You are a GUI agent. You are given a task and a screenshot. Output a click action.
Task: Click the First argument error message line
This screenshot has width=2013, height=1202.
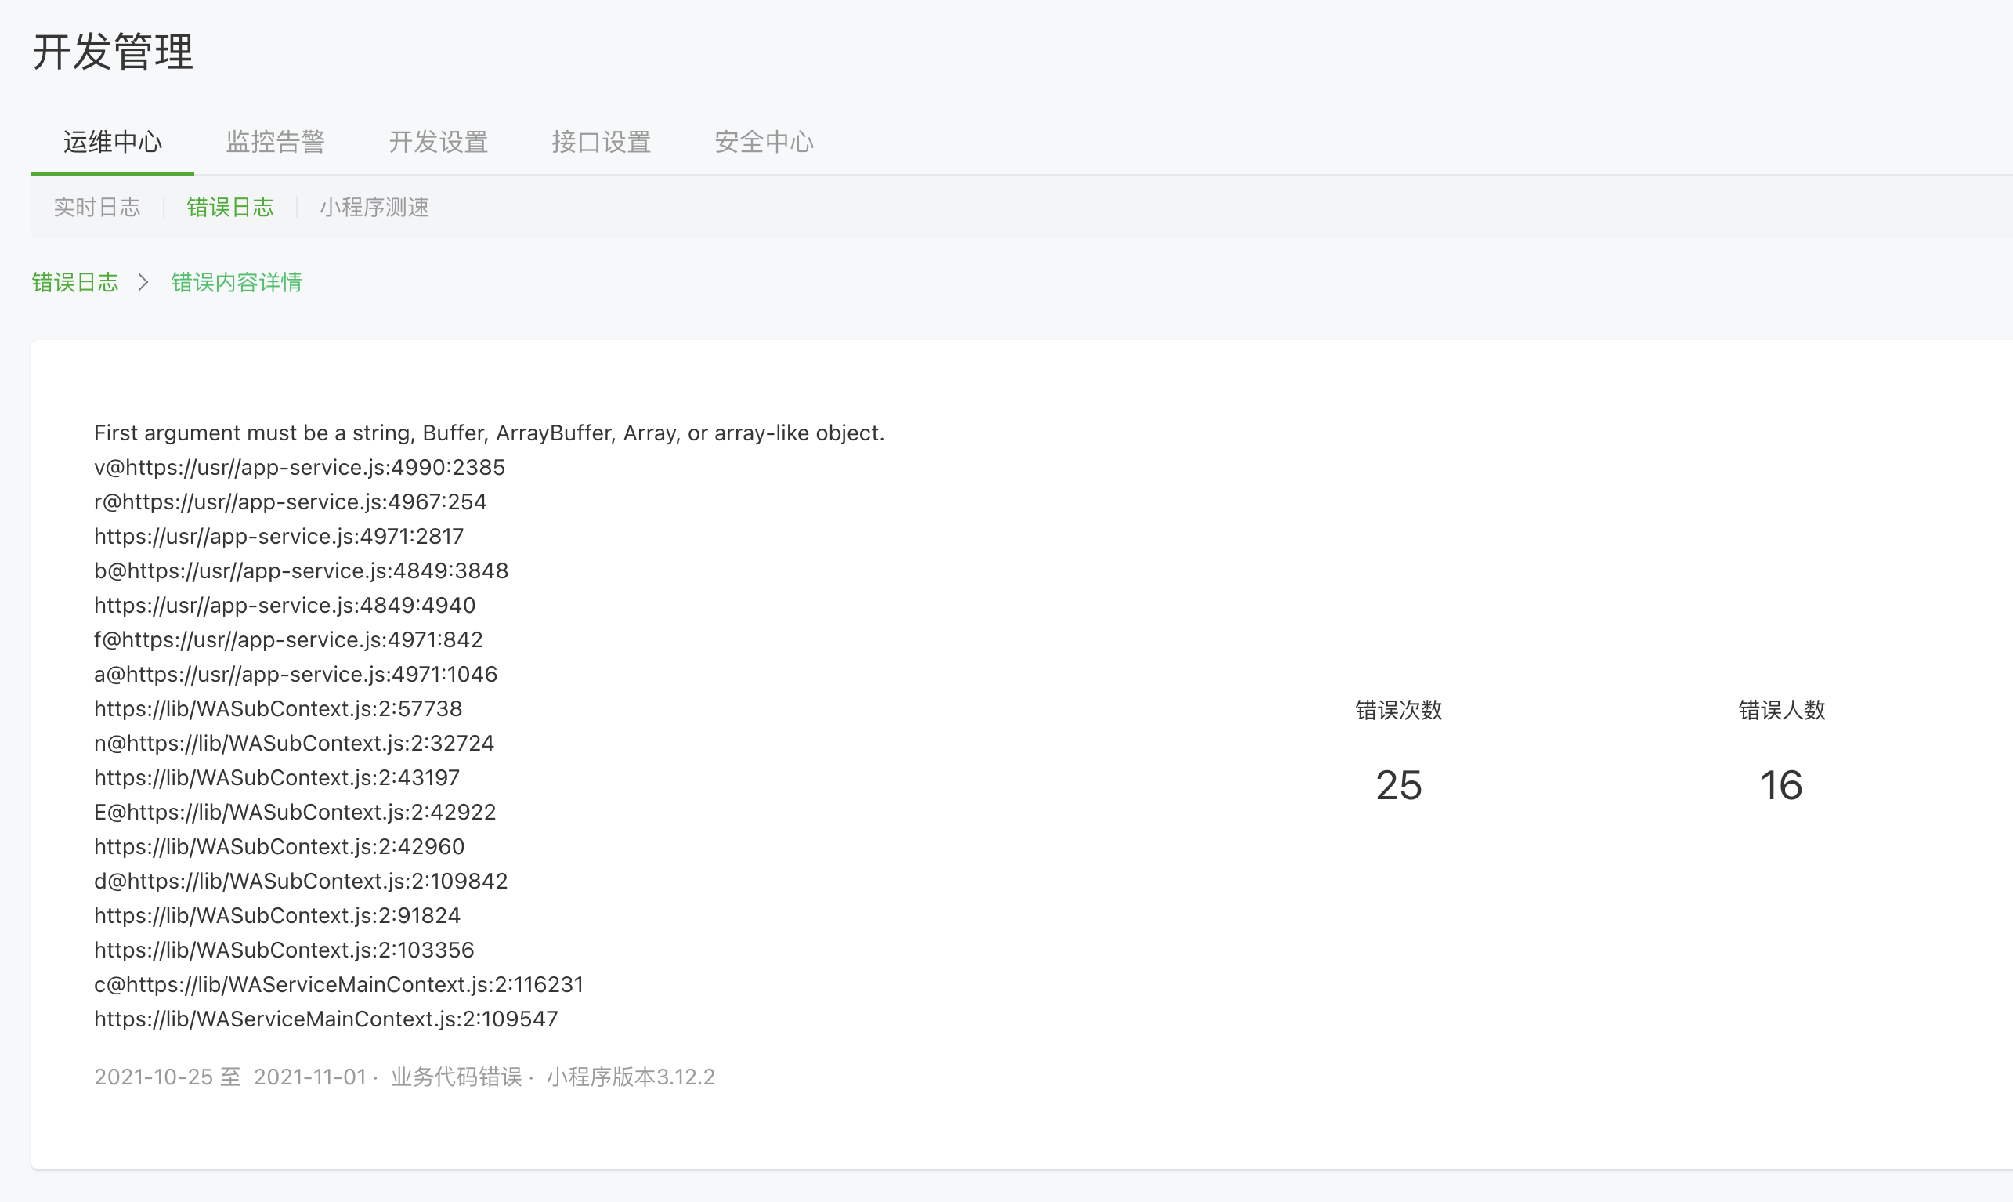[489, 433]
